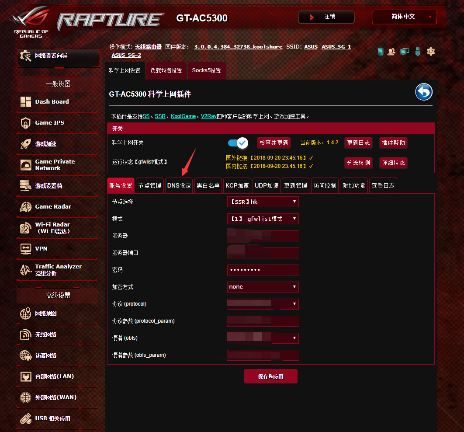Click the 密码 password field
The width and height of the screenshot is (464, 432).
pos(263,270)
